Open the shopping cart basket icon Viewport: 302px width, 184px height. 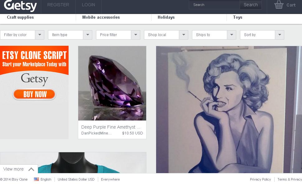tap(279, 5)
